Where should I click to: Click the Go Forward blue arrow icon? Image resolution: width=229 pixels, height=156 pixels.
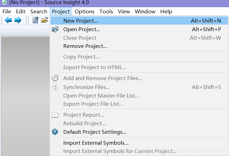(18, 20)
